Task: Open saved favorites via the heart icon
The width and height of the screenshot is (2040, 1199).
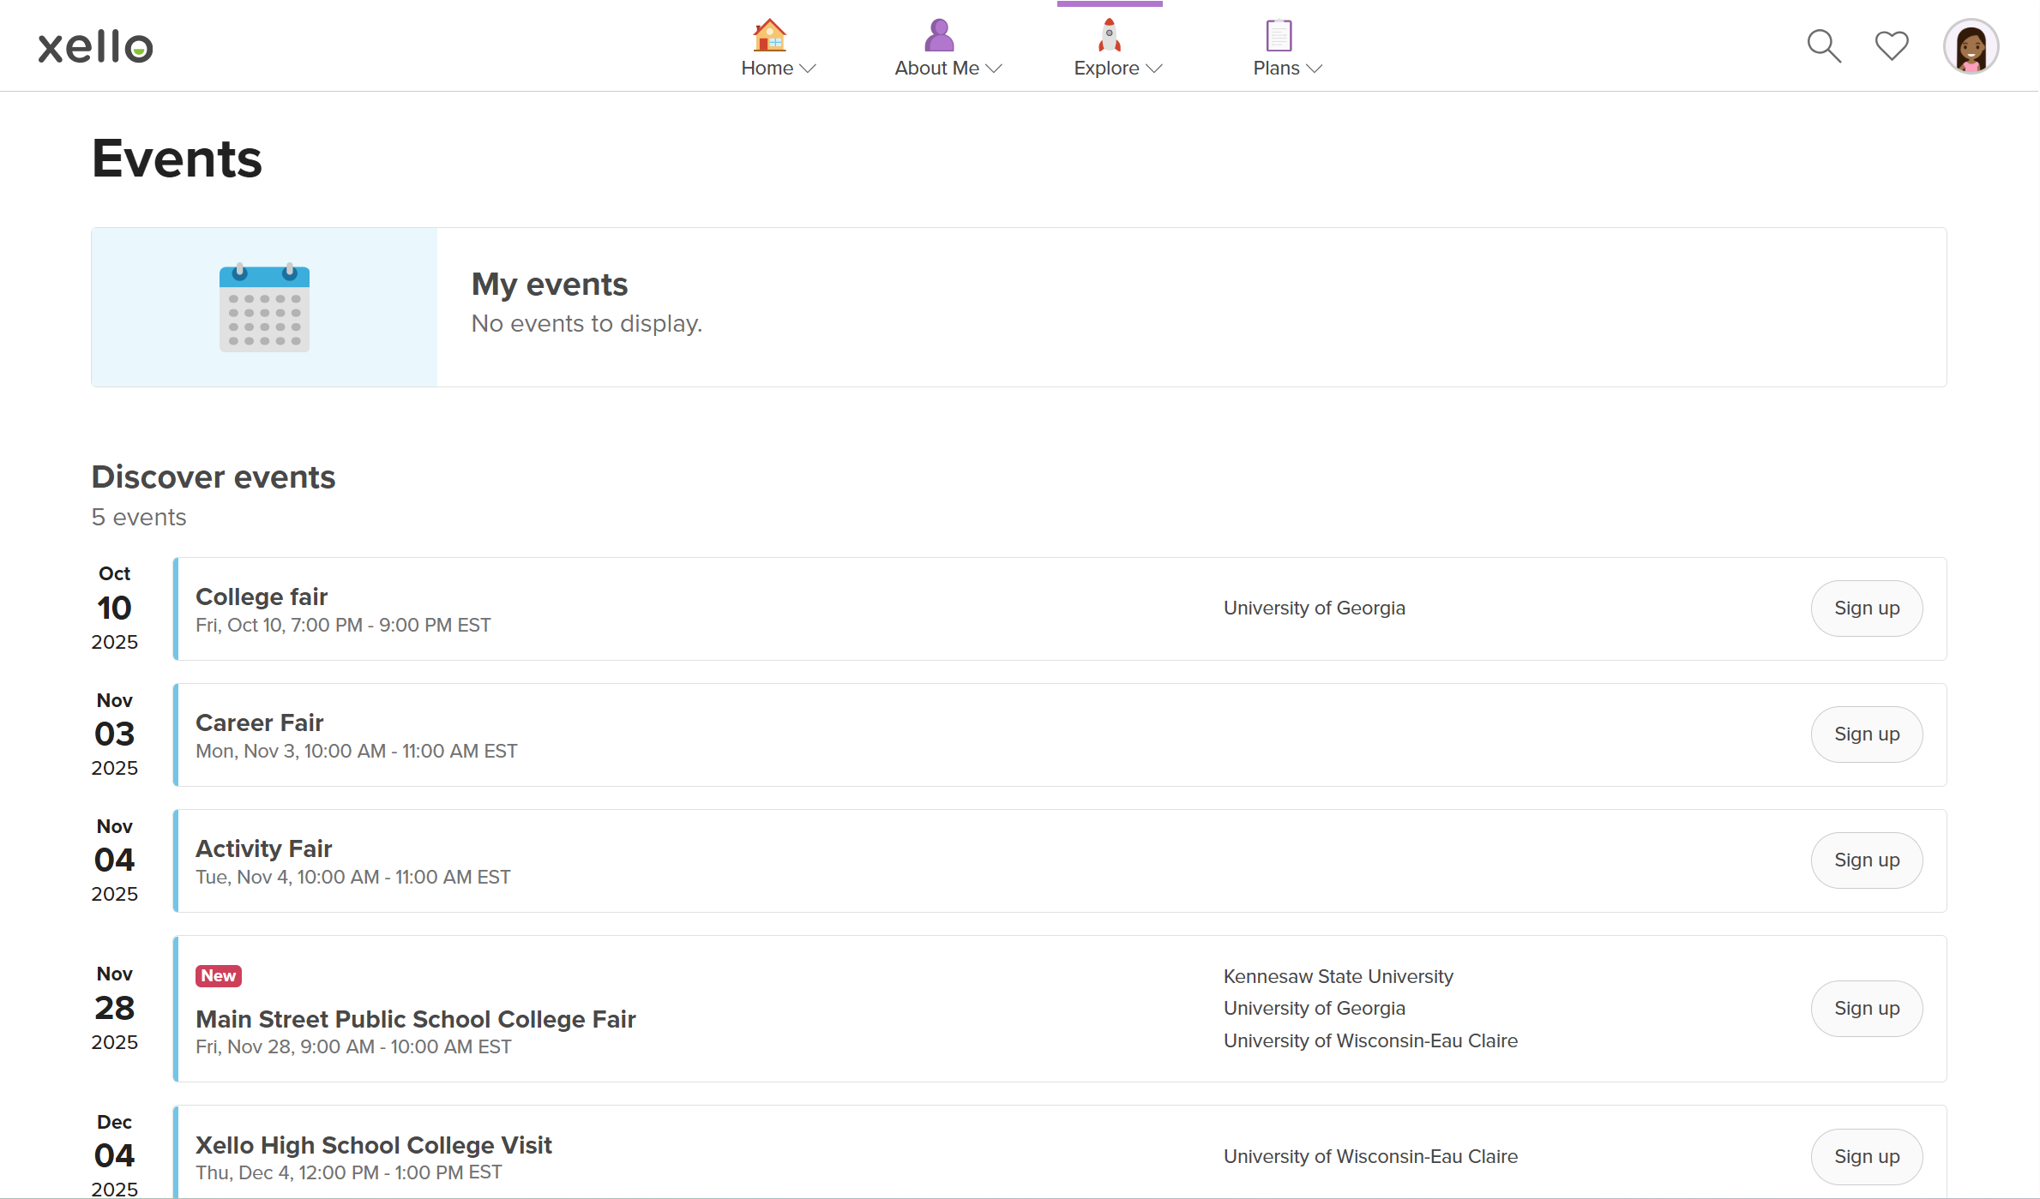Action: [1891, 45]
